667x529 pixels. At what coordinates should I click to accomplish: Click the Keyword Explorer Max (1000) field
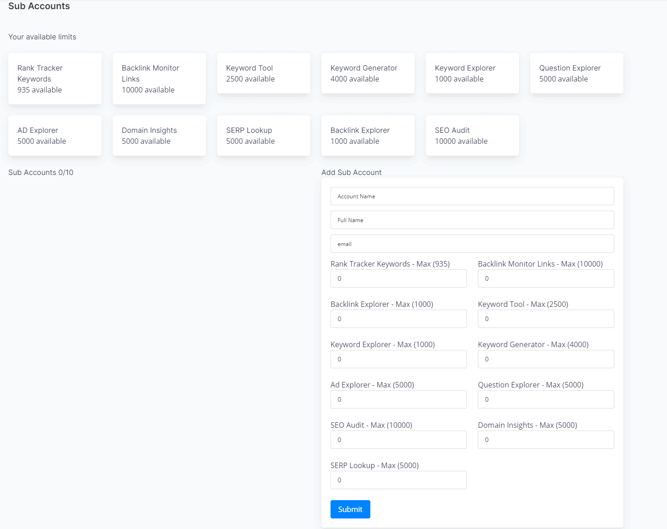point(398,359)
